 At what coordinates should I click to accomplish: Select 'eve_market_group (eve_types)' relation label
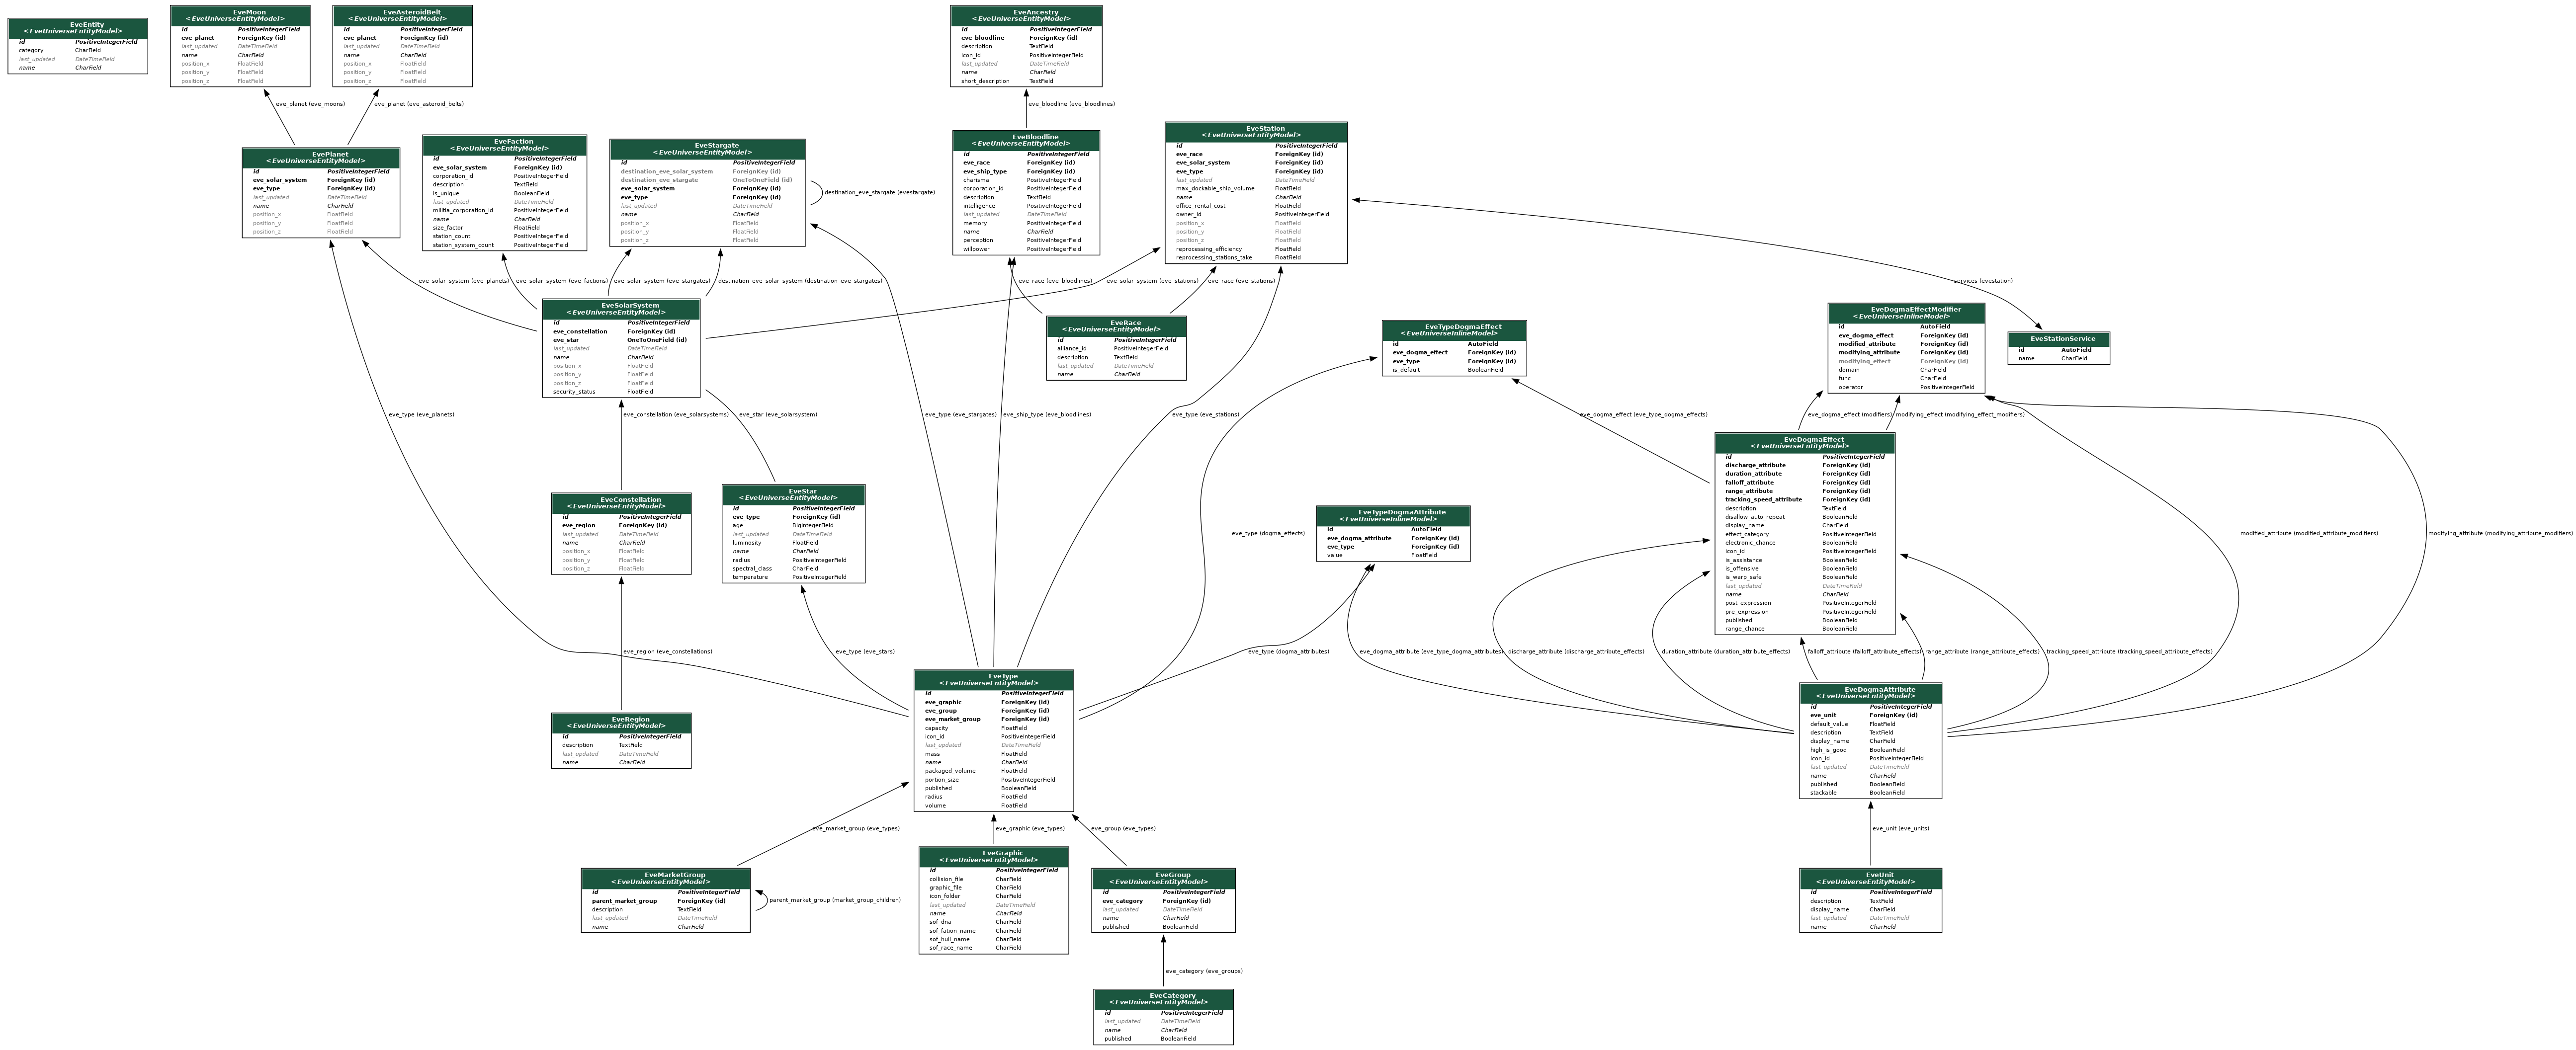[x=856, y=828]
